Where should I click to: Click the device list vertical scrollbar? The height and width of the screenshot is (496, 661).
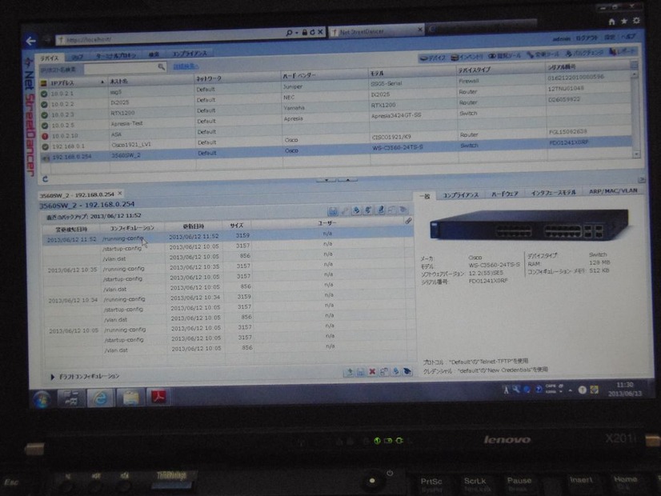tap(635, 114)
